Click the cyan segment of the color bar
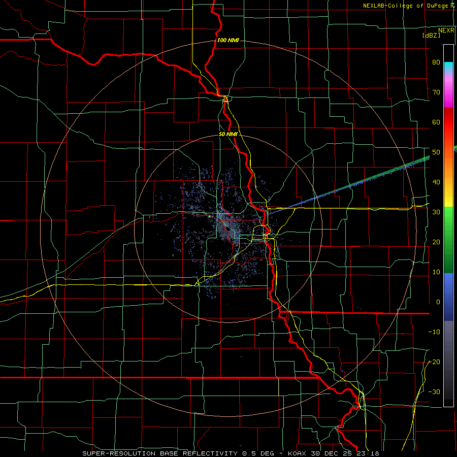The height and width of the screenshot is (457, 457). pos(448,68)
